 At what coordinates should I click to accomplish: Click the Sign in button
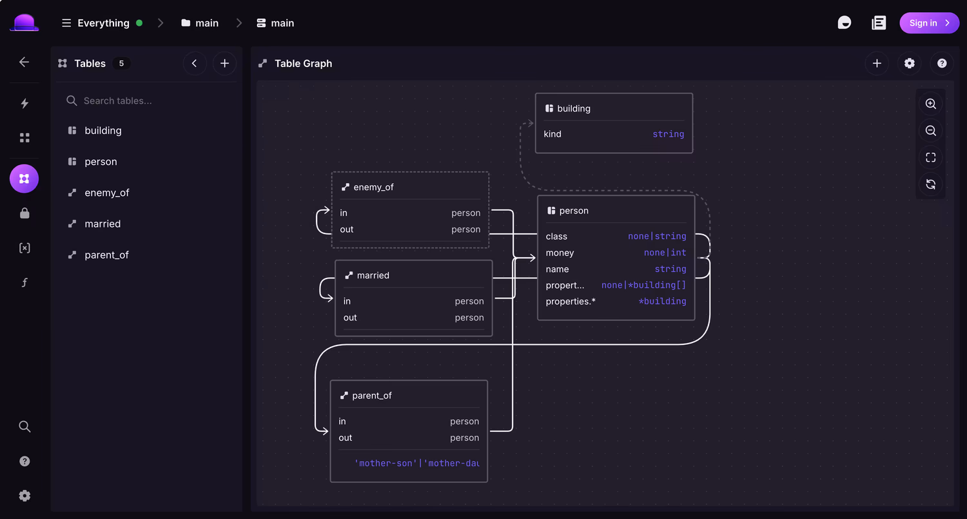[929, 23]
